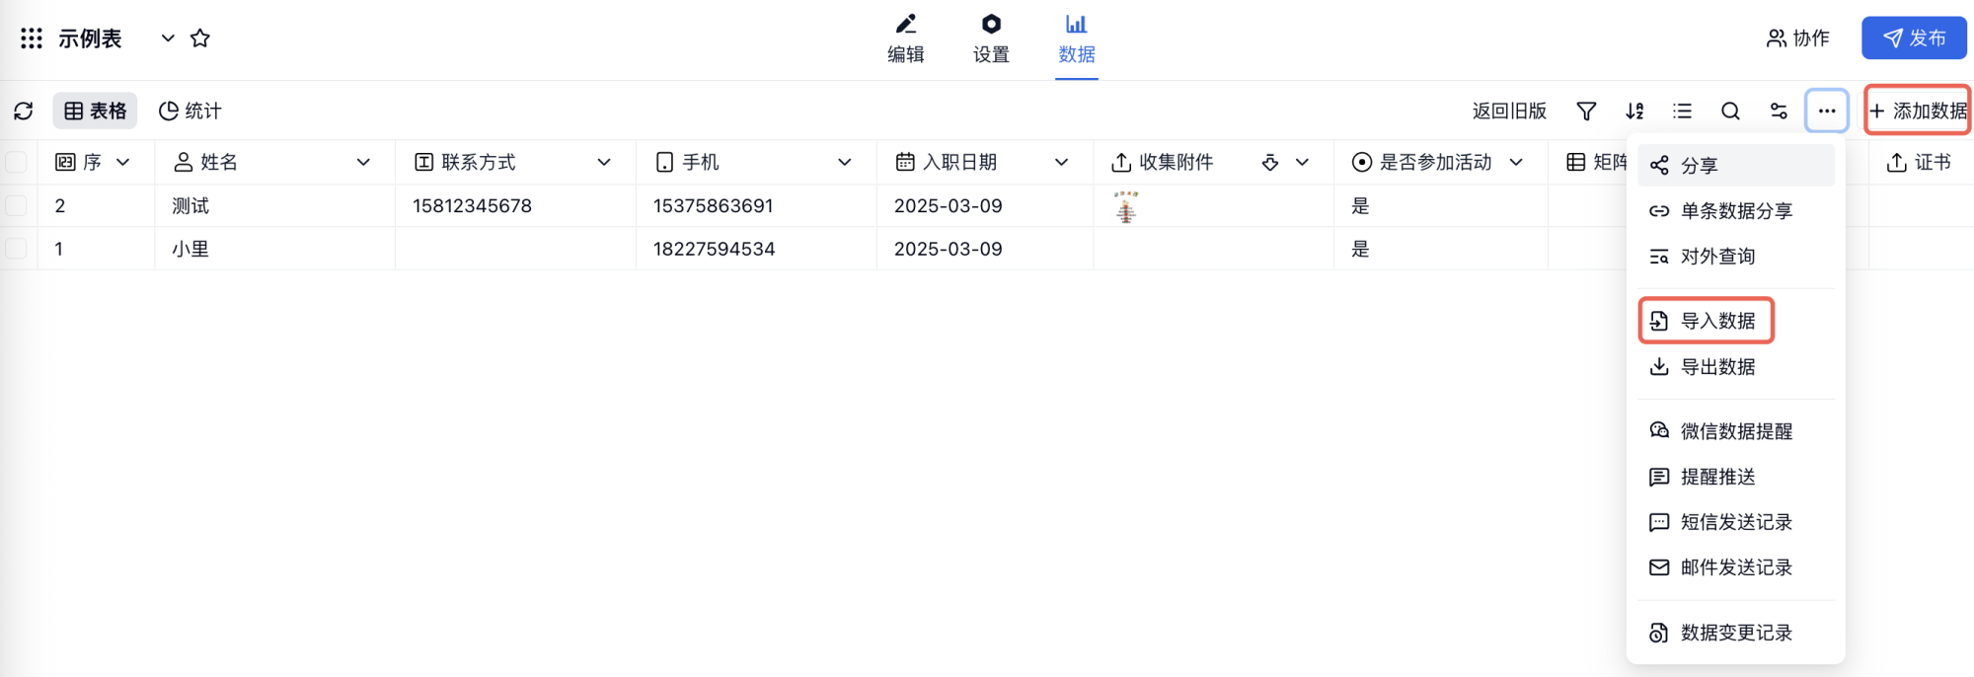Select 微信数据提醒 in the menu
The image size is (1974, 677).
[x=1736, y=431]
